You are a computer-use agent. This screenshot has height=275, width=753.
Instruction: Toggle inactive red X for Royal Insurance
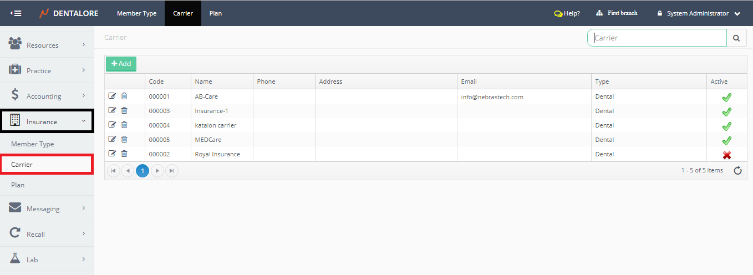(x=726, y=155)
